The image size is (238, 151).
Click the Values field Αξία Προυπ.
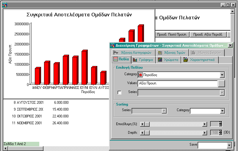point(177,84)
